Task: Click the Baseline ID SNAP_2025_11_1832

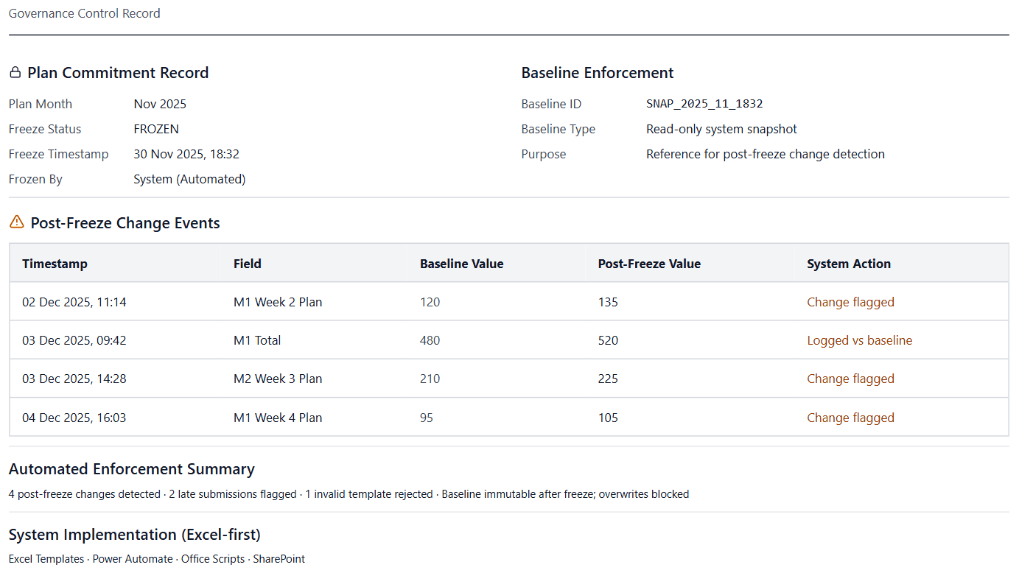Action: 704,104
